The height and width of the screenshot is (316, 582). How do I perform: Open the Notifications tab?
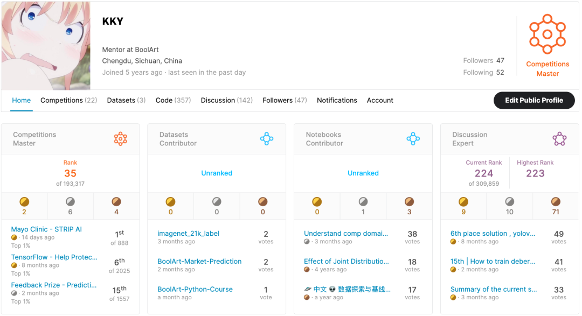pyautogui.click(x=337, y=100)
